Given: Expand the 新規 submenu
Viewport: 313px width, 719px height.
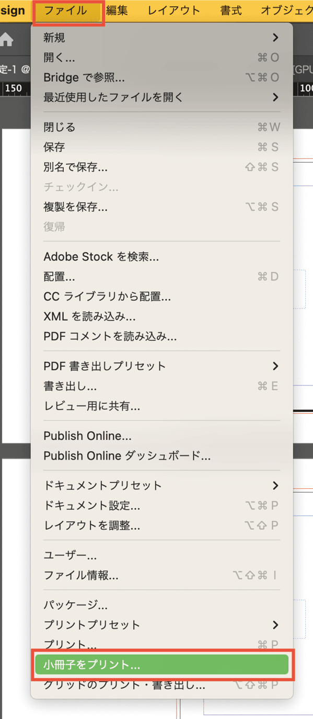Looking at the screenshot, I should click(162, 38).
